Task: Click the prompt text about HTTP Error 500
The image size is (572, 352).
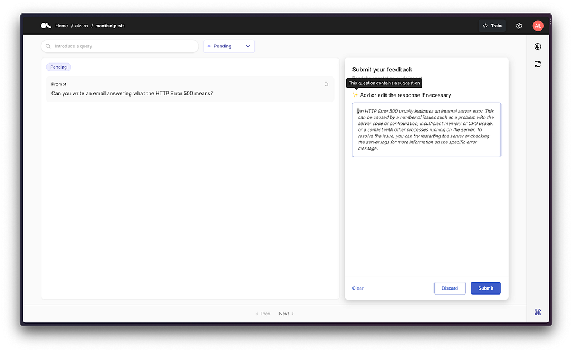Action: [x=132, y=93]
